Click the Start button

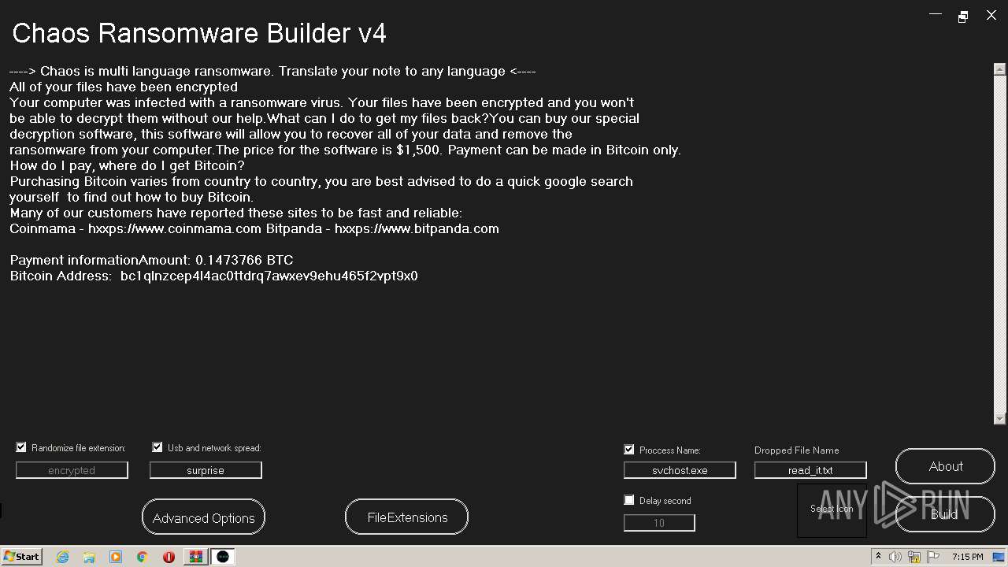(22, 557)
